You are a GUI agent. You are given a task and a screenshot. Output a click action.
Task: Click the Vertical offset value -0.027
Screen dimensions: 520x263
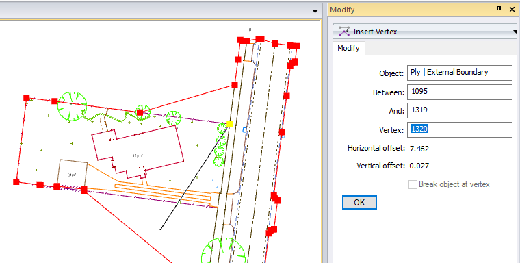418,166
